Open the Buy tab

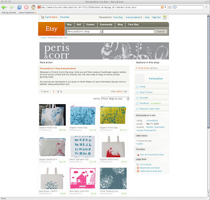click(69, 25)
